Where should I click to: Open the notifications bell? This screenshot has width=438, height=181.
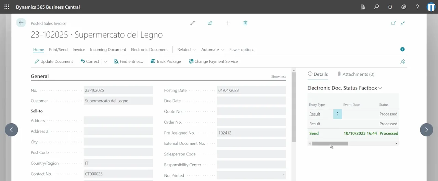pos(390,7)
